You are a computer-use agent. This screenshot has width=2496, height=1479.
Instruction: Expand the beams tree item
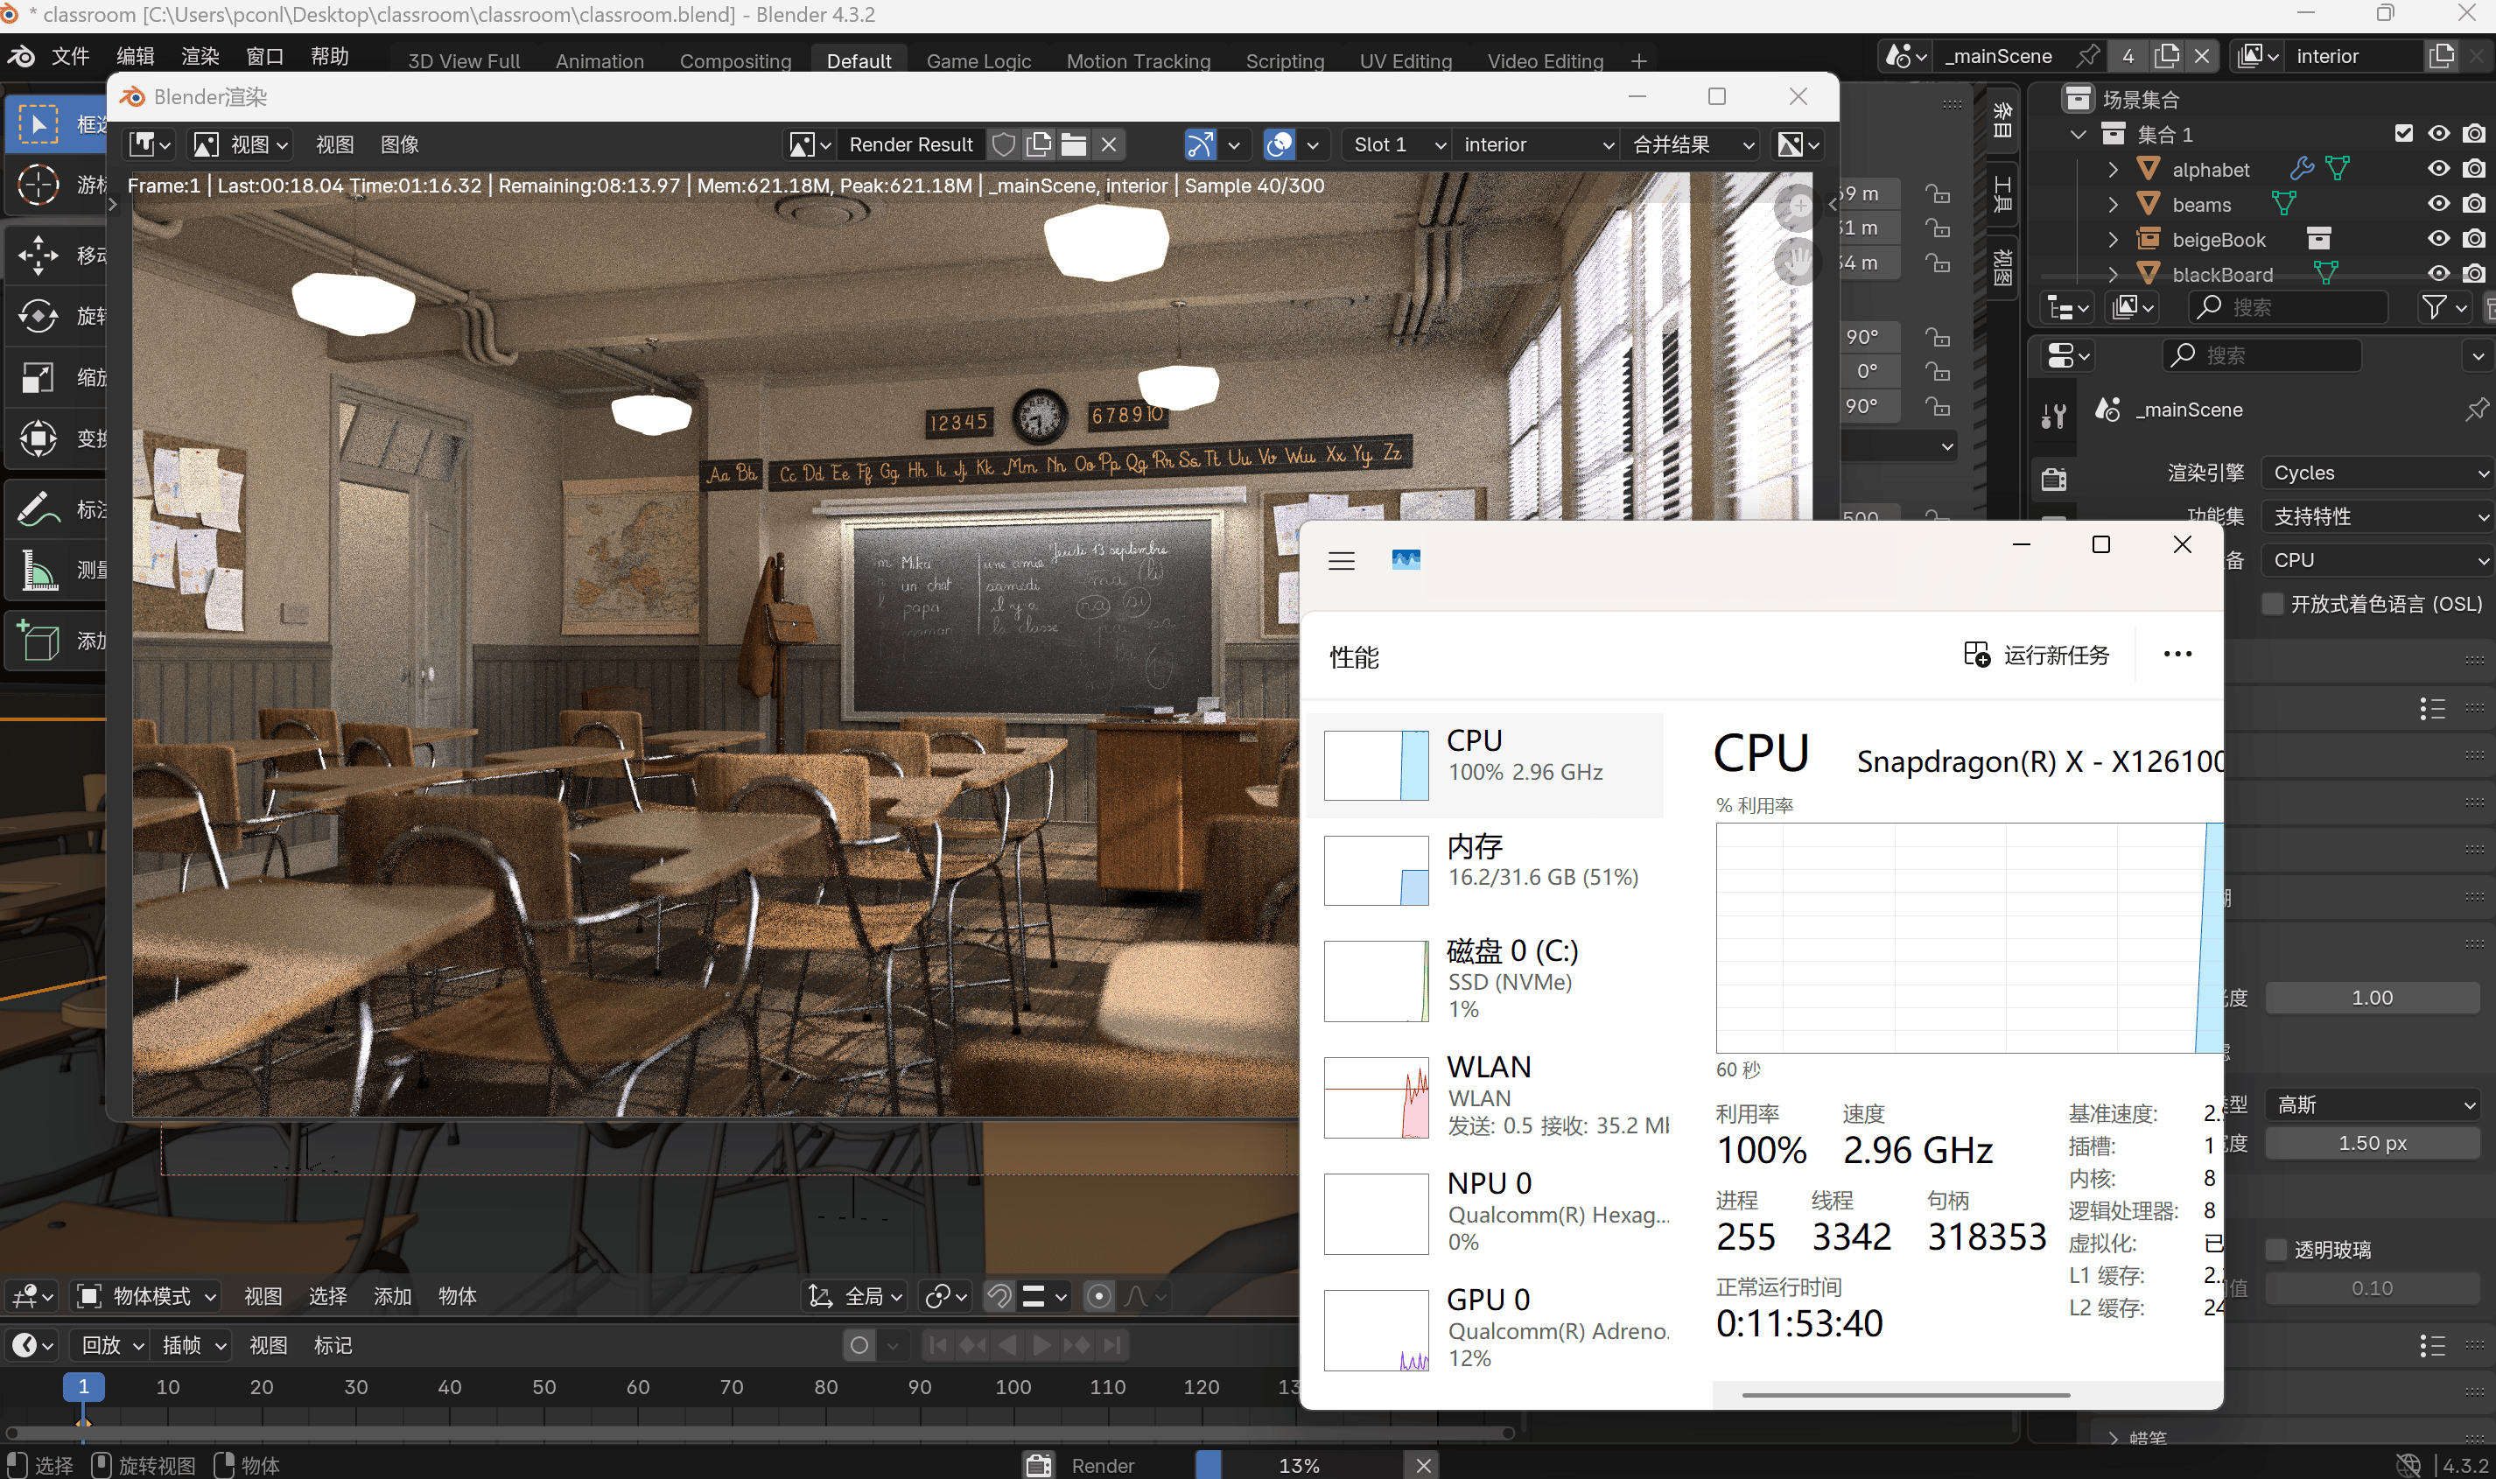2113,204
